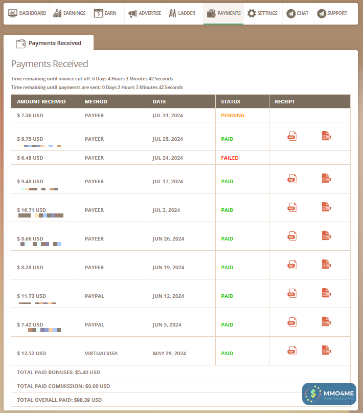Screen dimensions: 363x413
Task: Open the Ladder page
Action: [x=182, y=13]
